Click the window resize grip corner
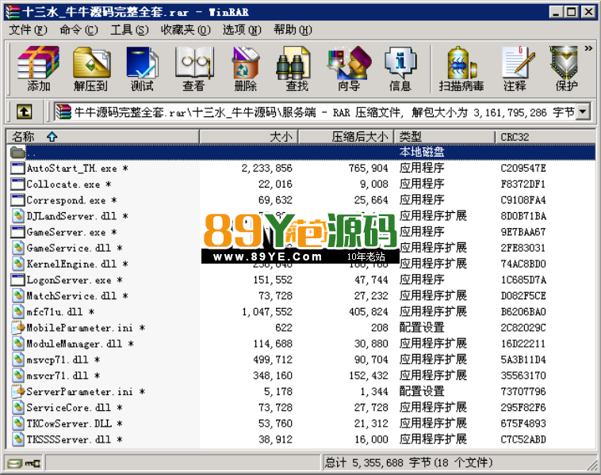This screenshot has height=475, width=601. click(591, 465)
